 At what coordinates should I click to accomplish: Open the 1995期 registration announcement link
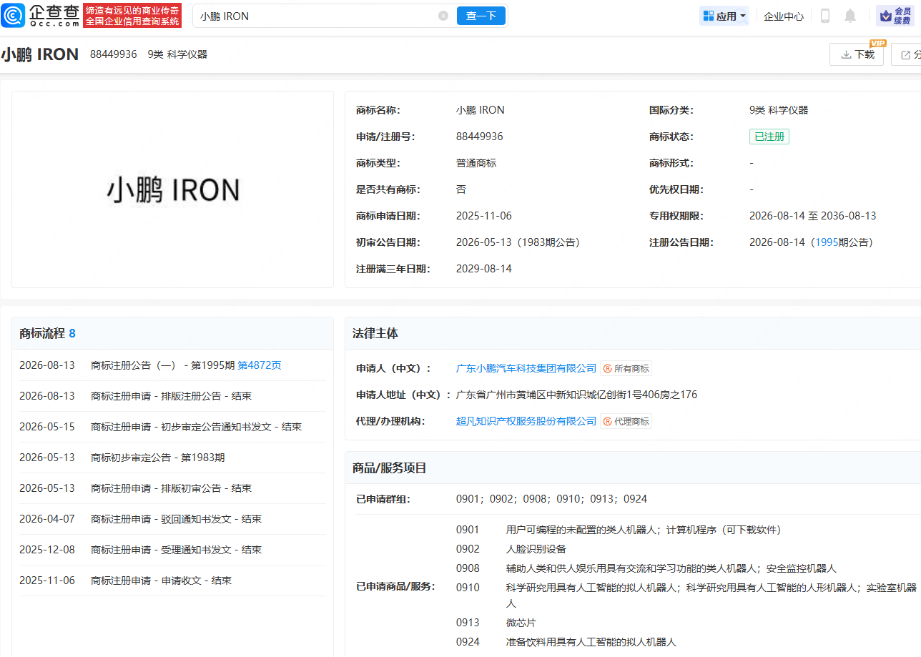(827, 242)
